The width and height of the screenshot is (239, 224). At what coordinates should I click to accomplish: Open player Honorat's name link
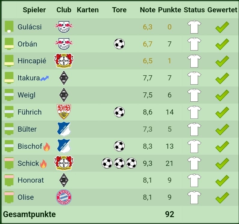31,180
